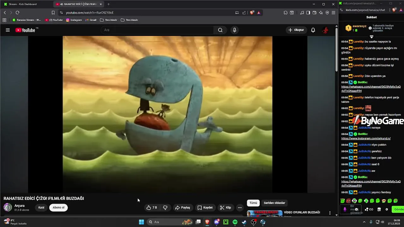404x227 pixels.
Task: Subscribe with the Abone ol button
Action: (58, 207)
